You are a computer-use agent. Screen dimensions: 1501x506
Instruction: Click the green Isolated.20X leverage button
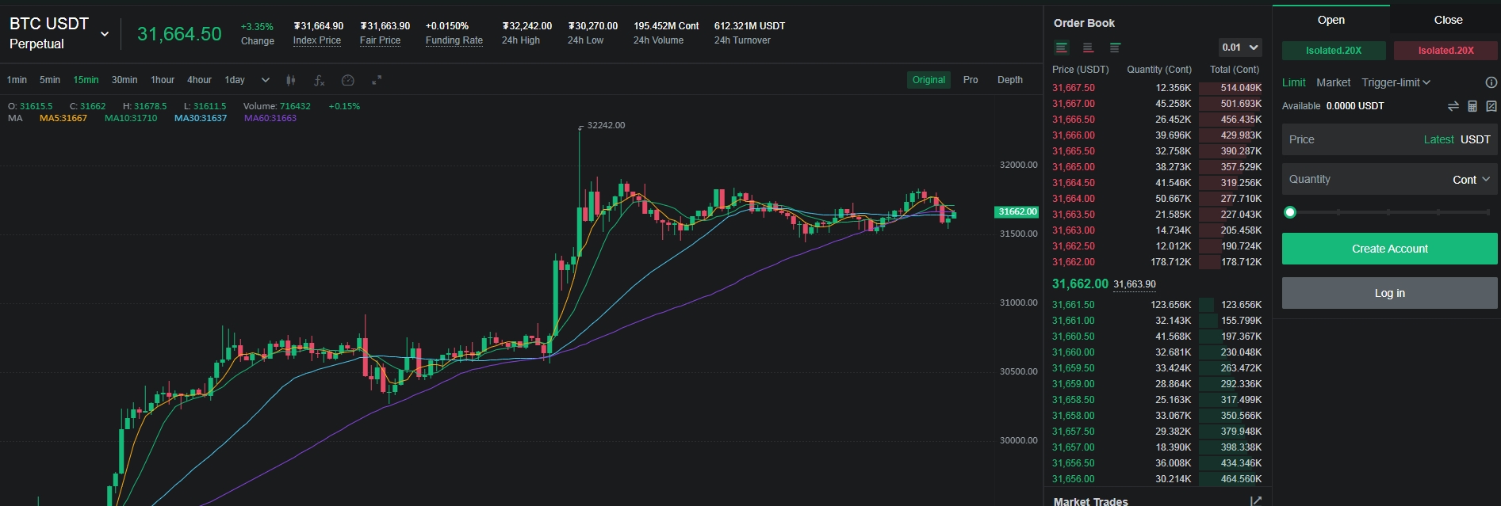coord(1334,51)
